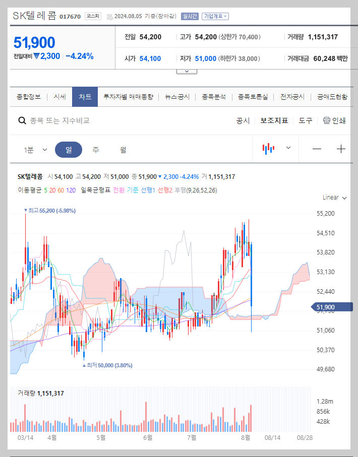
Task: Click the -4.24% change percentage
Action: point(80,56)
